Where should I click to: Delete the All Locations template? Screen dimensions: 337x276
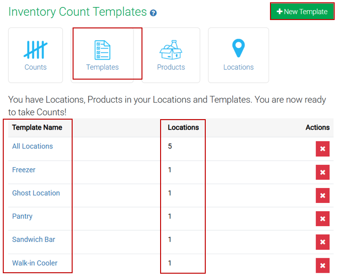(323, 149)
